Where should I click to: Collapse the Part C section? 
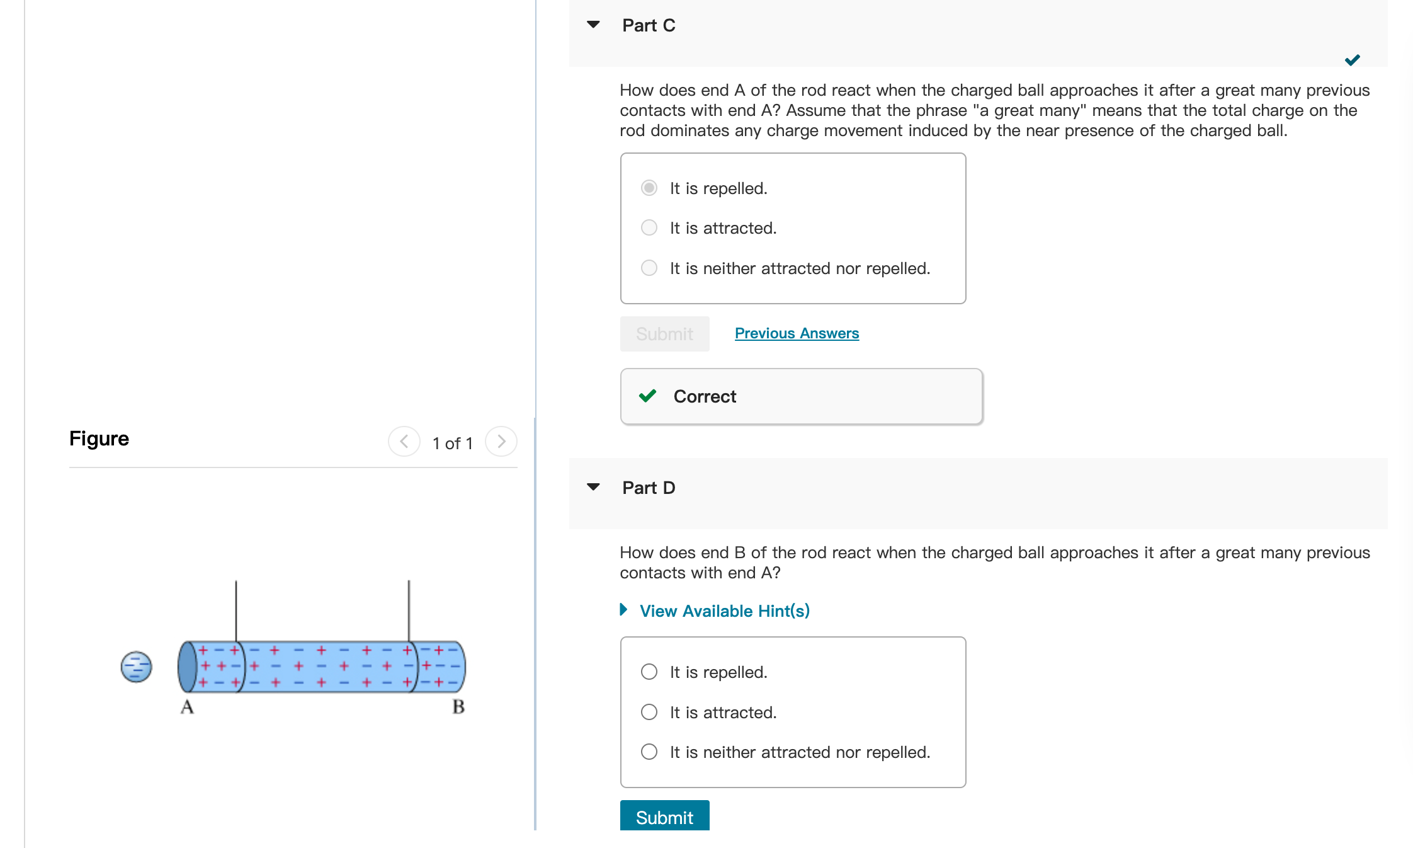[593, 25]
